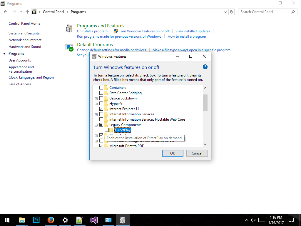Click the Search Control Panel field
Screen dimensions: 301x226
(x=265, y=12)
